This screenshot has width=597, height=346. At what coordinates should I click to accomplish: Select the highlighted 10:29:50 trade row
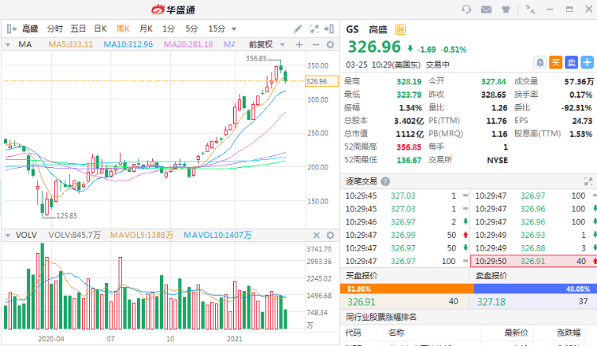pos(534,261)
